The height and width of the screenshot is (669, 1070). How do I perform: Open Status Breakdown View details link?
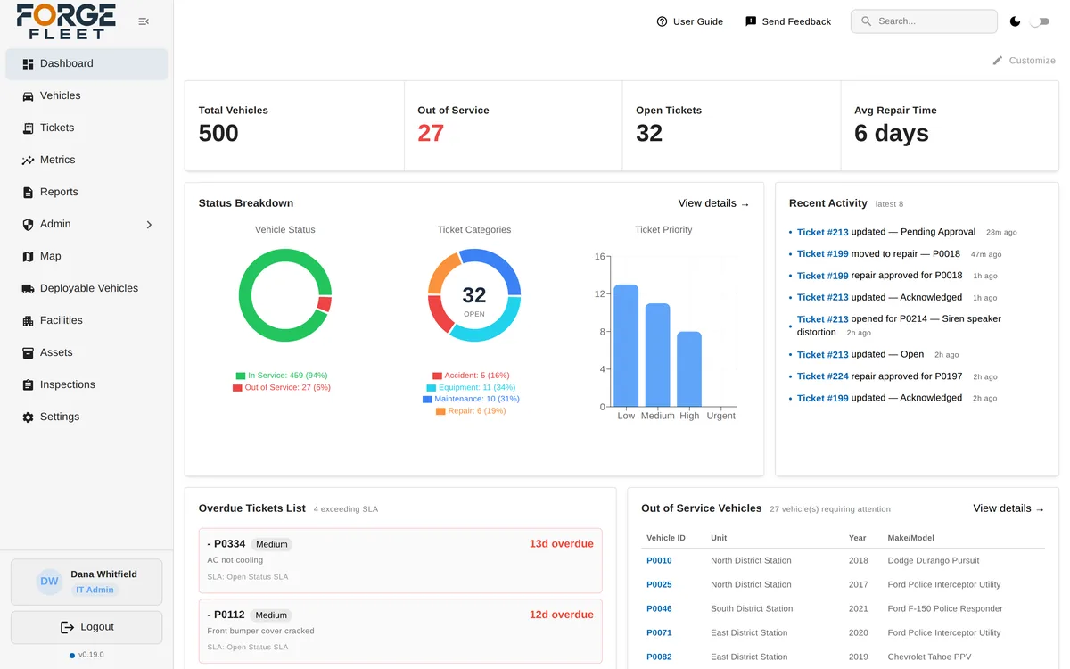point(713,203)
